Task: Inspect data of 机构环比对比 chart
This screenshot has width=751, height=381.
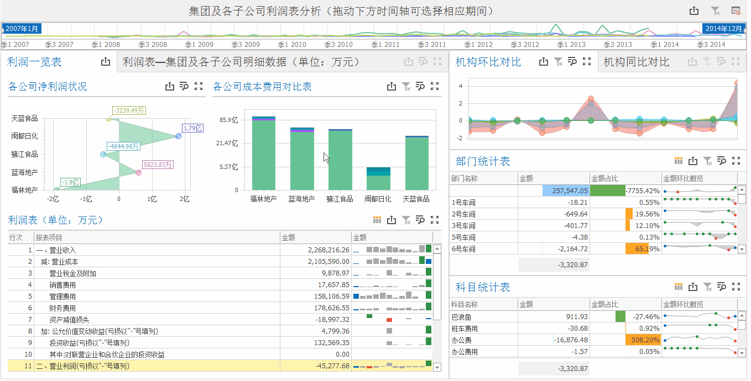Action: (x=572, y=62)
